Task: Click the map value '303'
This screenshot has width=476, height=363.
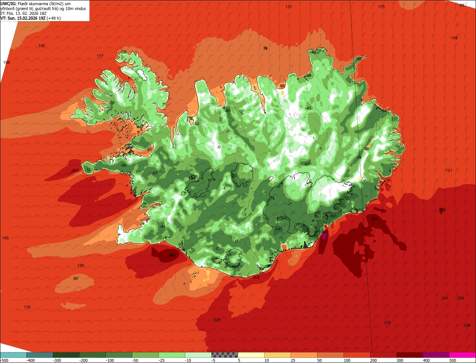Action: [x=442, y=209]
